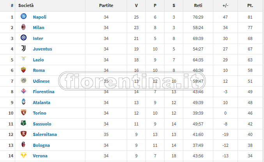Click the +/- goal difference header
The height and width of the screenshot is (162, 264).
[x=225, y=6]
